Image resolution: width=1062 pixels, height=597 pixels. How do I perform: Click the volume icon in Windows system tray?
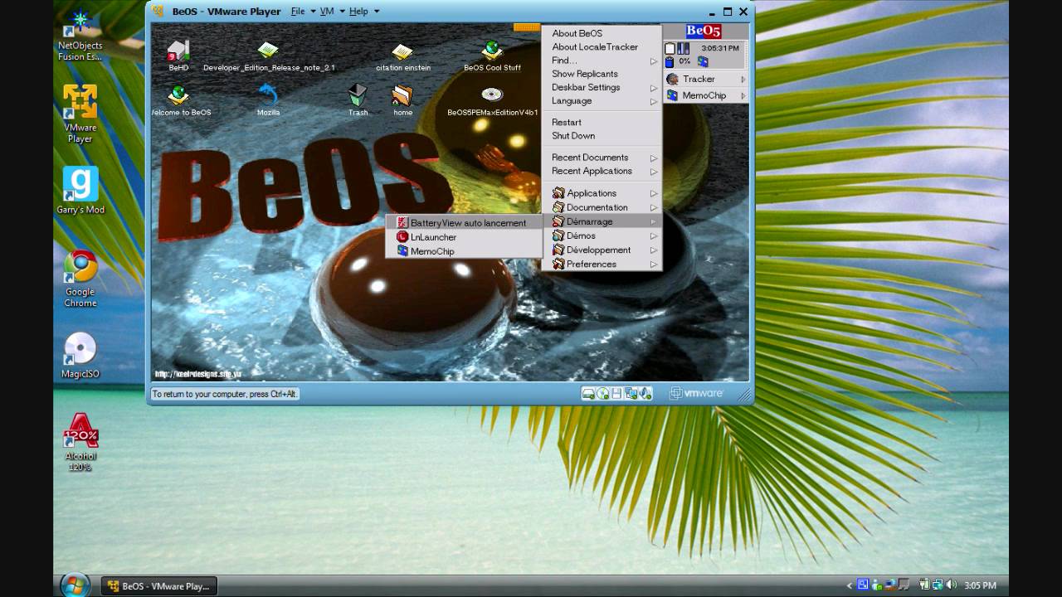coord(951,585)
